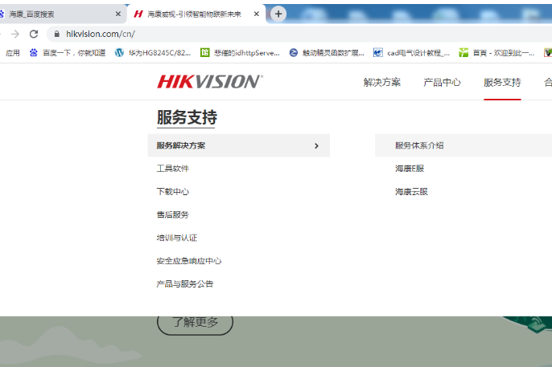This screenshot has width=552, height=367.
Task: Open the 百度一下 bookmark
Action: pos(67,53)
